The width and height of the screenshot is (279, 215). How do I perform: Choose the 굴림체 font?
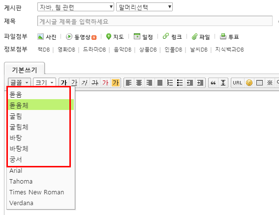pos(41,127)
